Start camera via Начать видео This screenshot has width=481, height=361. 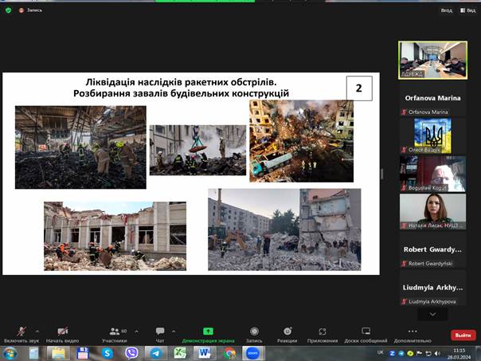click(x=62, y=332)
